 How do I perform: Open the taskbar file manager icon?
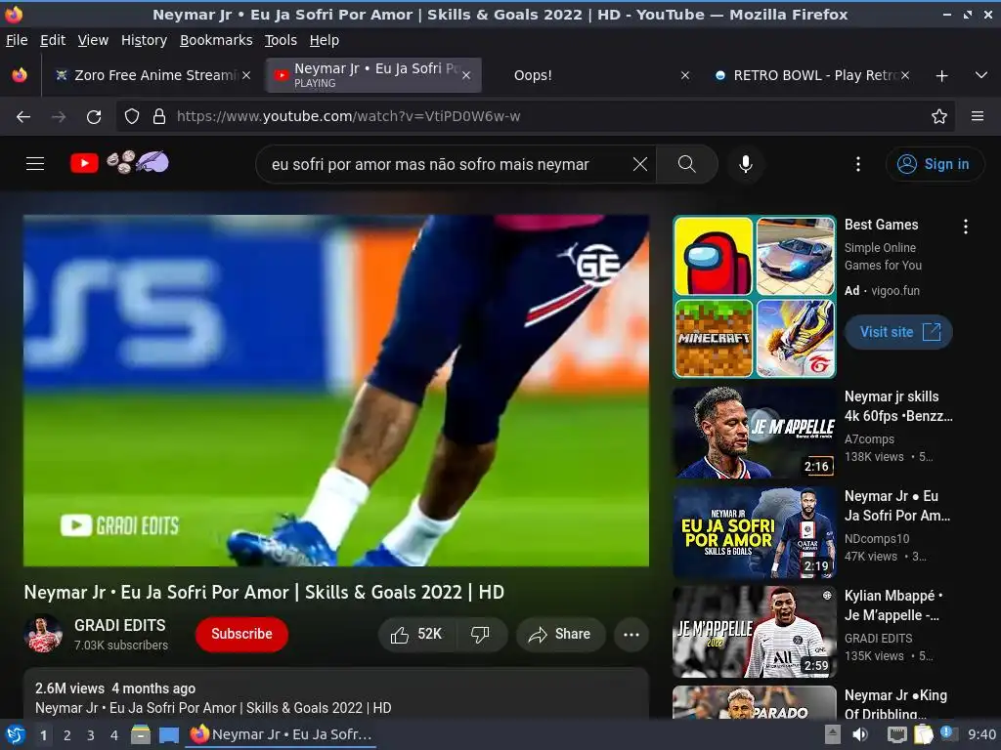(x=141, y=734)
